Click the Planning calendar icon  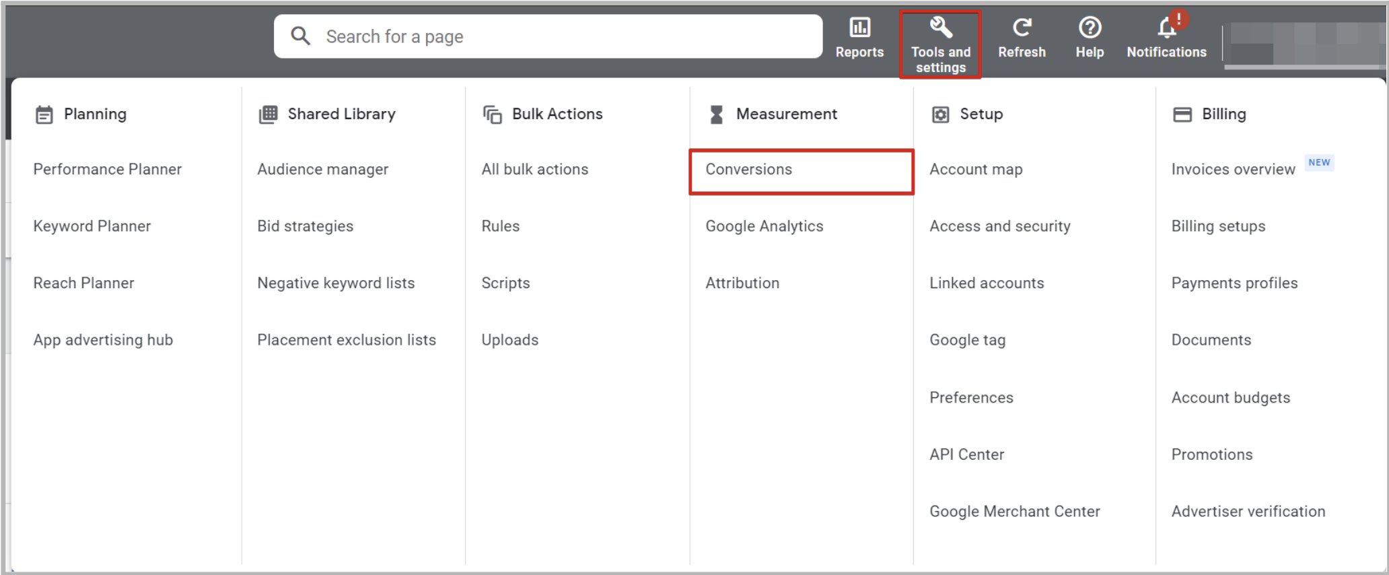pyautogui.click(x=44, y=114)
